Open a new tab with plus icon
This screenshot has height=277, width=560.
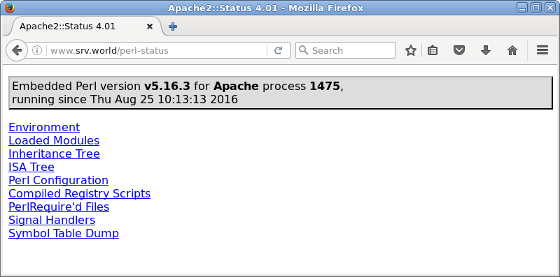tap(173, 27)
